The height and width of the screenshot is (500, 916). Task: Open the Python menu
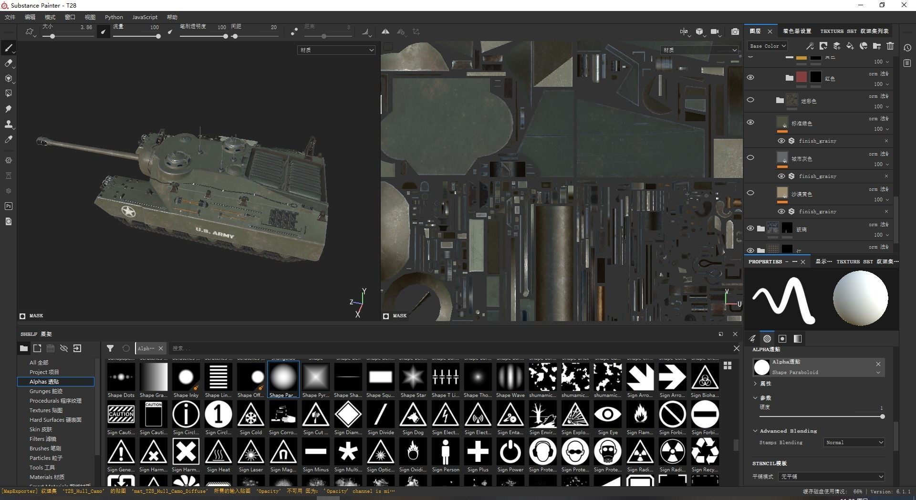(114, 17)
